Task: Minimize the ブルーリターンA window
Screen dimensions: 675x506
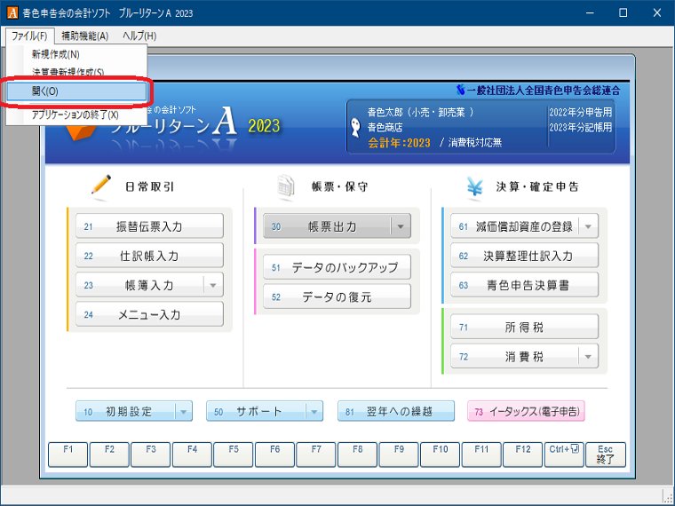Action: 590,13
